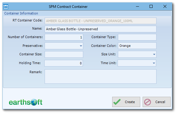
Task: Click the 'Container Type:' label
Action: tap(103, 37)
